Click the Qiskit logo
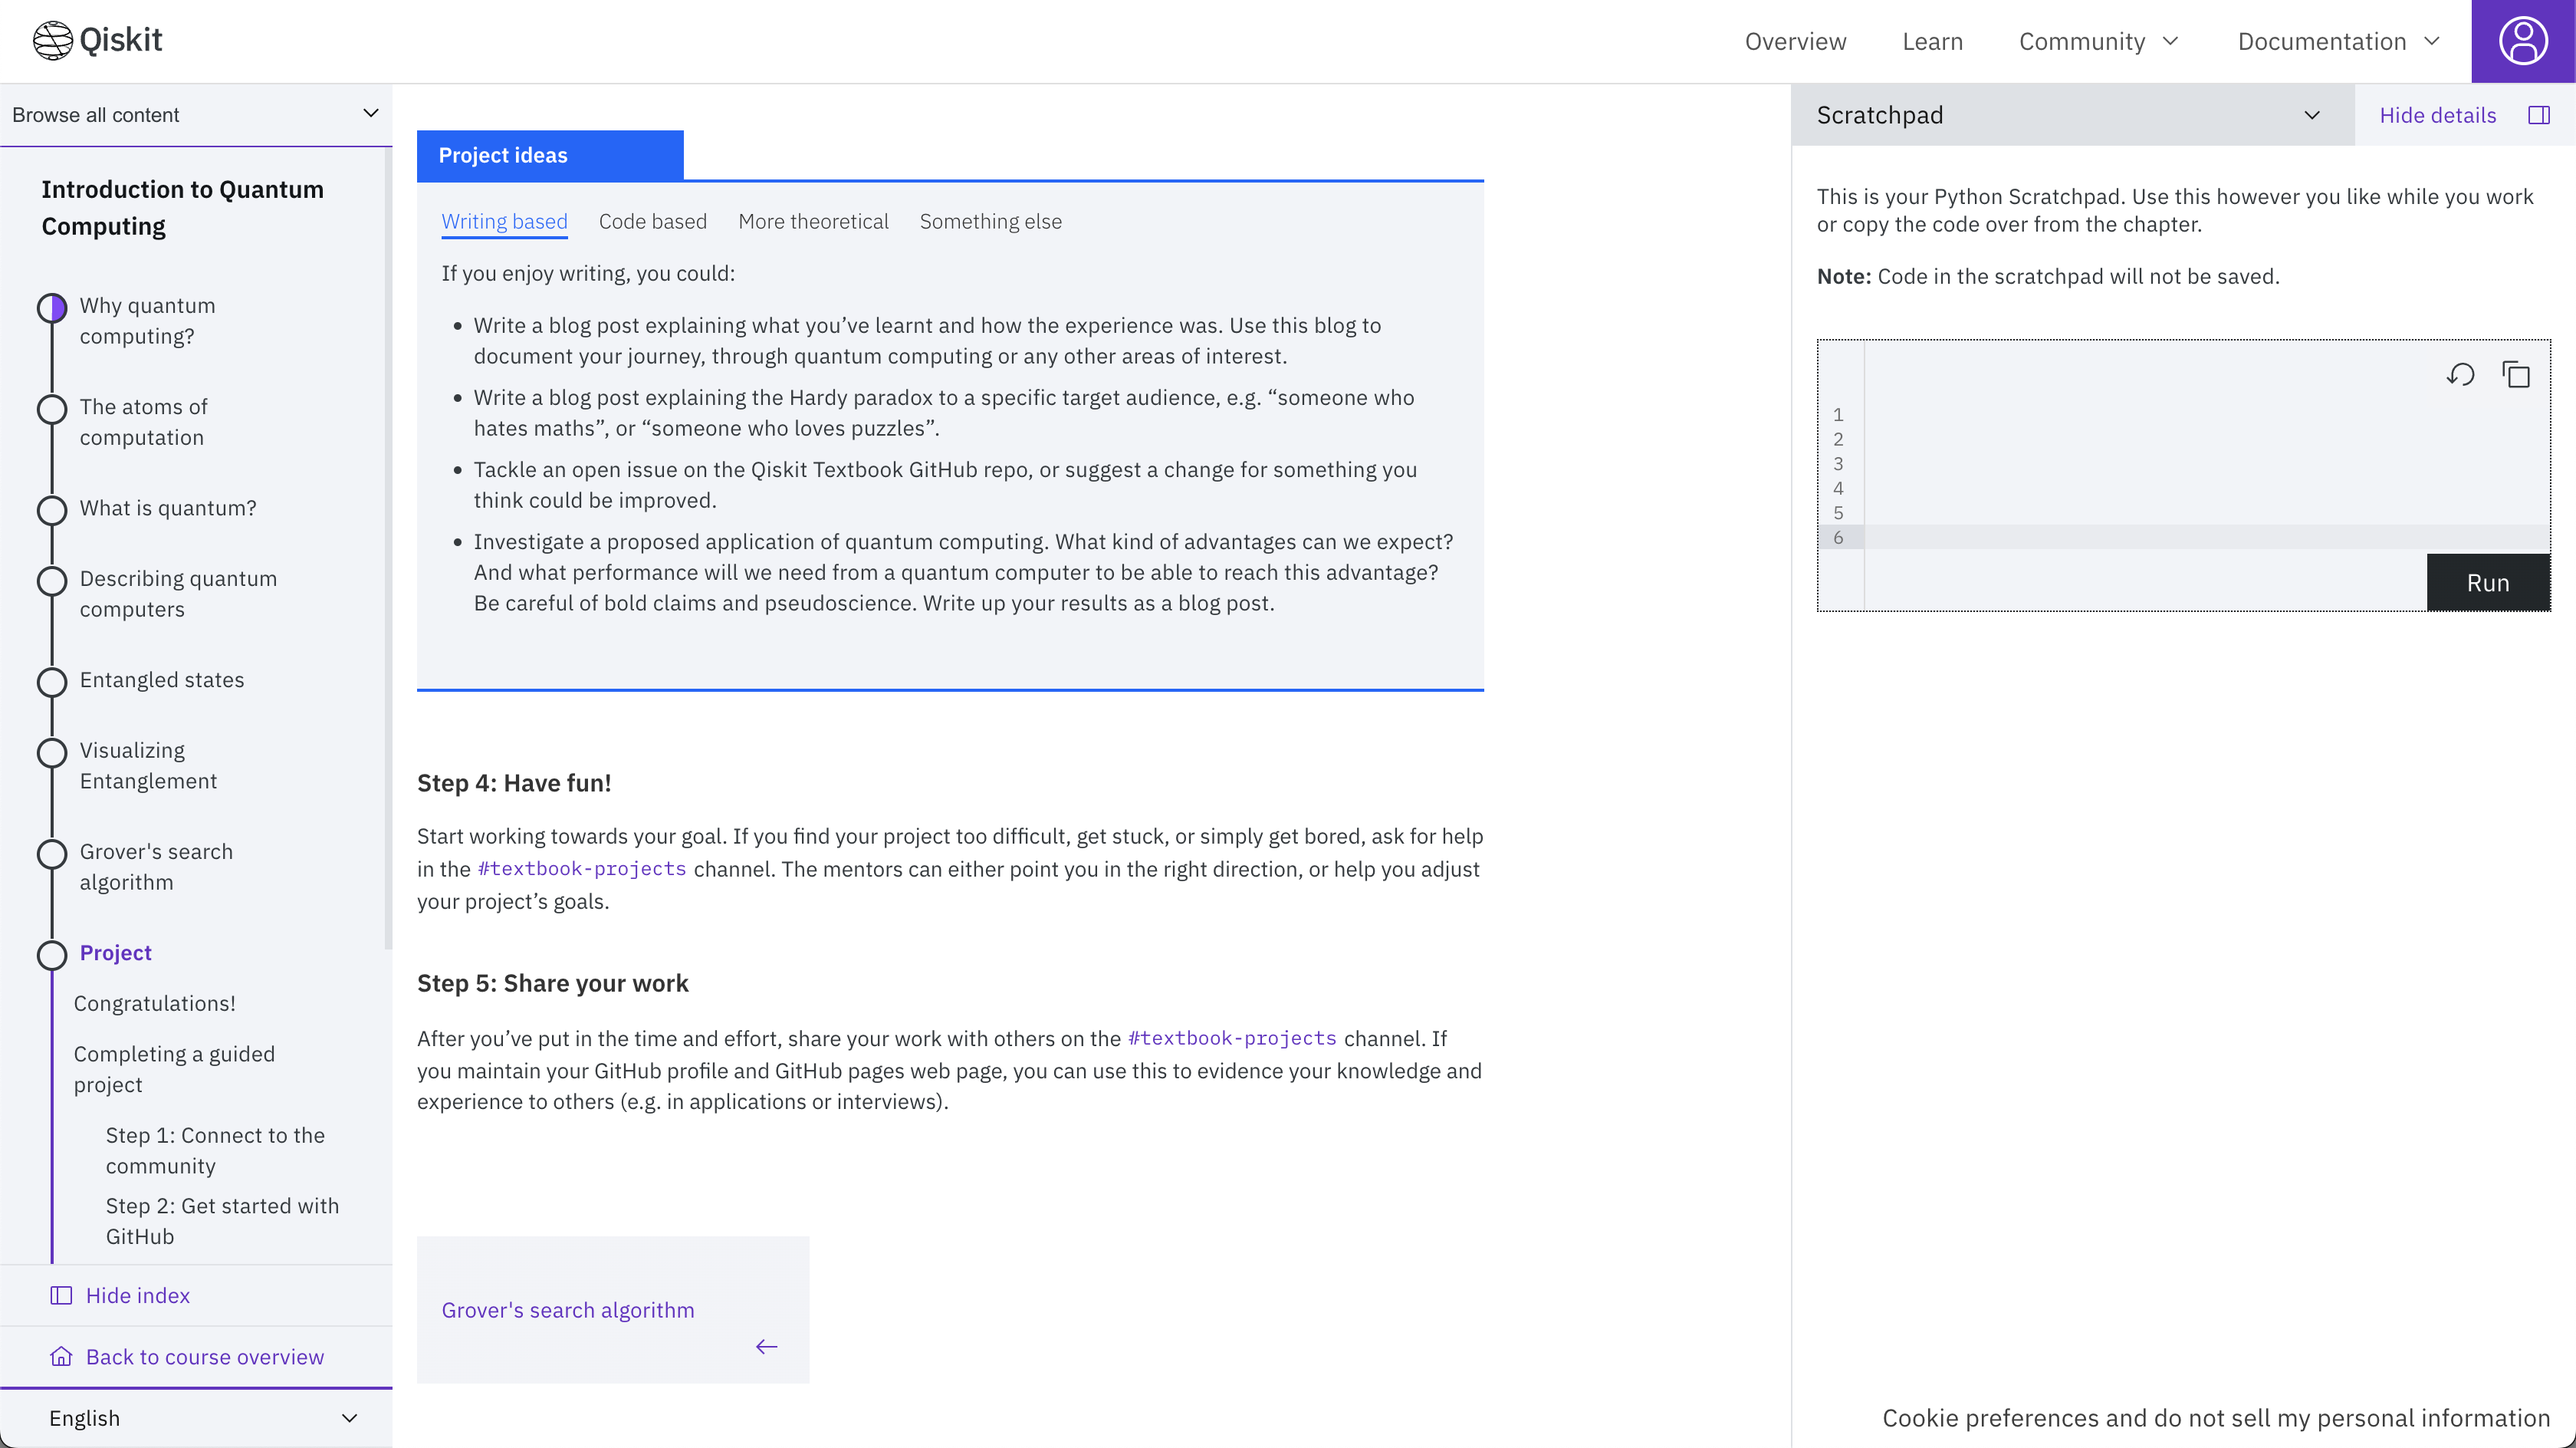 pos(97,40)
